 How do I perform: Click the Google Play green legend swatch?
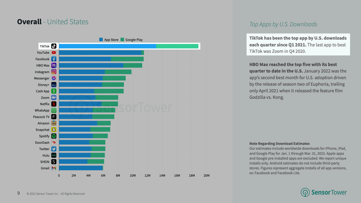click(x=122, y=40)
